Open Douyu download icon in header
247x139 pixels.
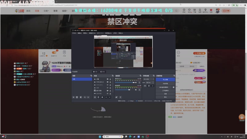[x=195, y=11]
